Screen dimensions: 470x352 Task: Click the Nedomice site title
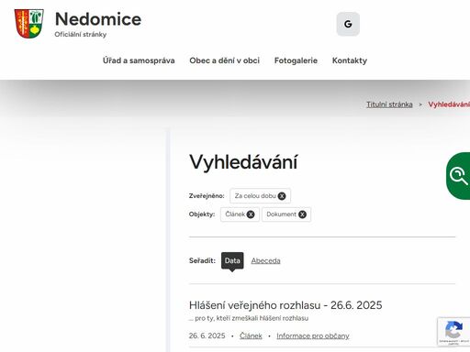pos(98,19)
